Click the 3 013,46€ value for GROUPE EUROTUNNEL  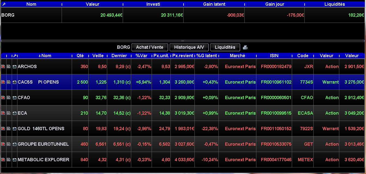point(354,144)
